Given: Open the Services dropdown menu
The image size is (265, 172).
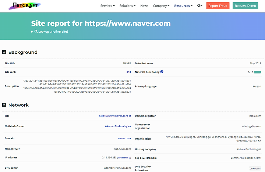Looking at the screenshot, I should click(x=107, y=6).
